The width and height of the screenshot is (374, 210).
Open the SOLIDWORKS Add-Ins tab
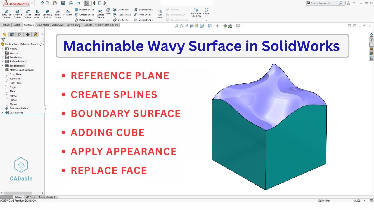coord(107,25)
